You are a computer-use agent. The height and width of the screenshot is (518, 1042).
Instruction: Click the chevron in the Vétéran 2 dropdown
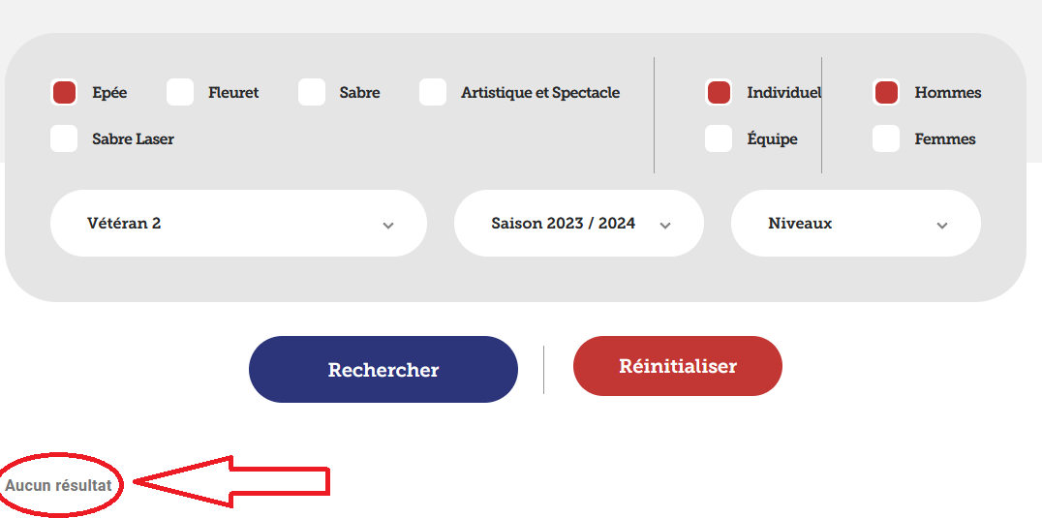pos(388,226)
